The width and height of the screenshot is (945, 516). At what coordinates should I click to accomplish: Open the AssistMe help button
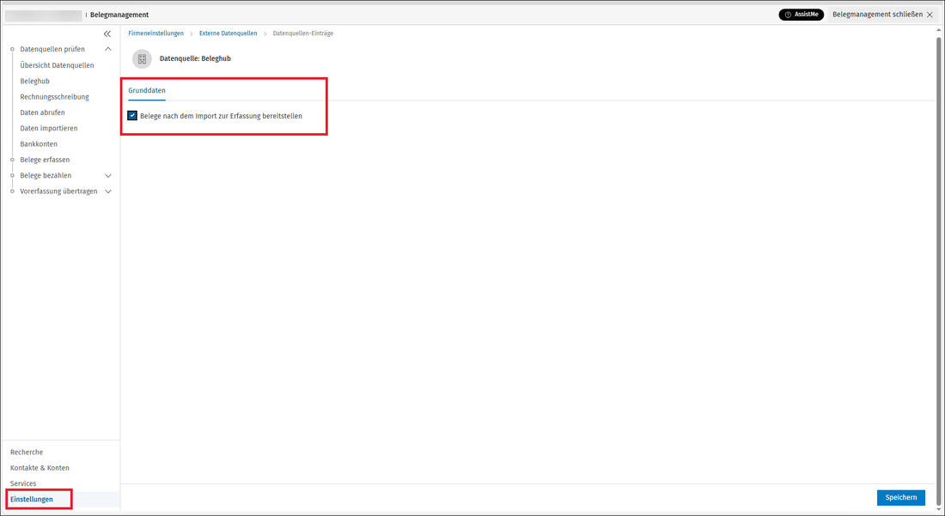point(801,15)
